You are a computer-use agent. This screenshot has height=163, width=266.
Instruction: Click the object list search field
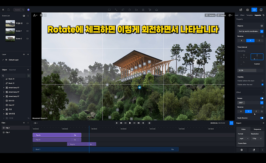coord(14,76)
